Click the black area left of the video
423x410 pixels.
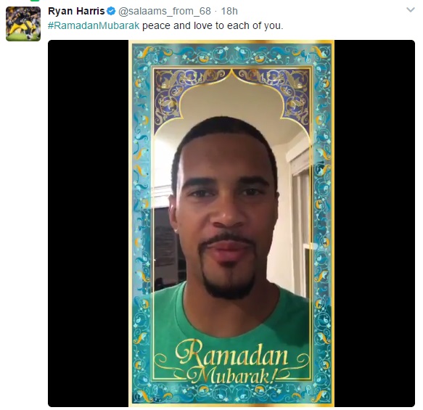pyautogui.click(x=89, y=224)
